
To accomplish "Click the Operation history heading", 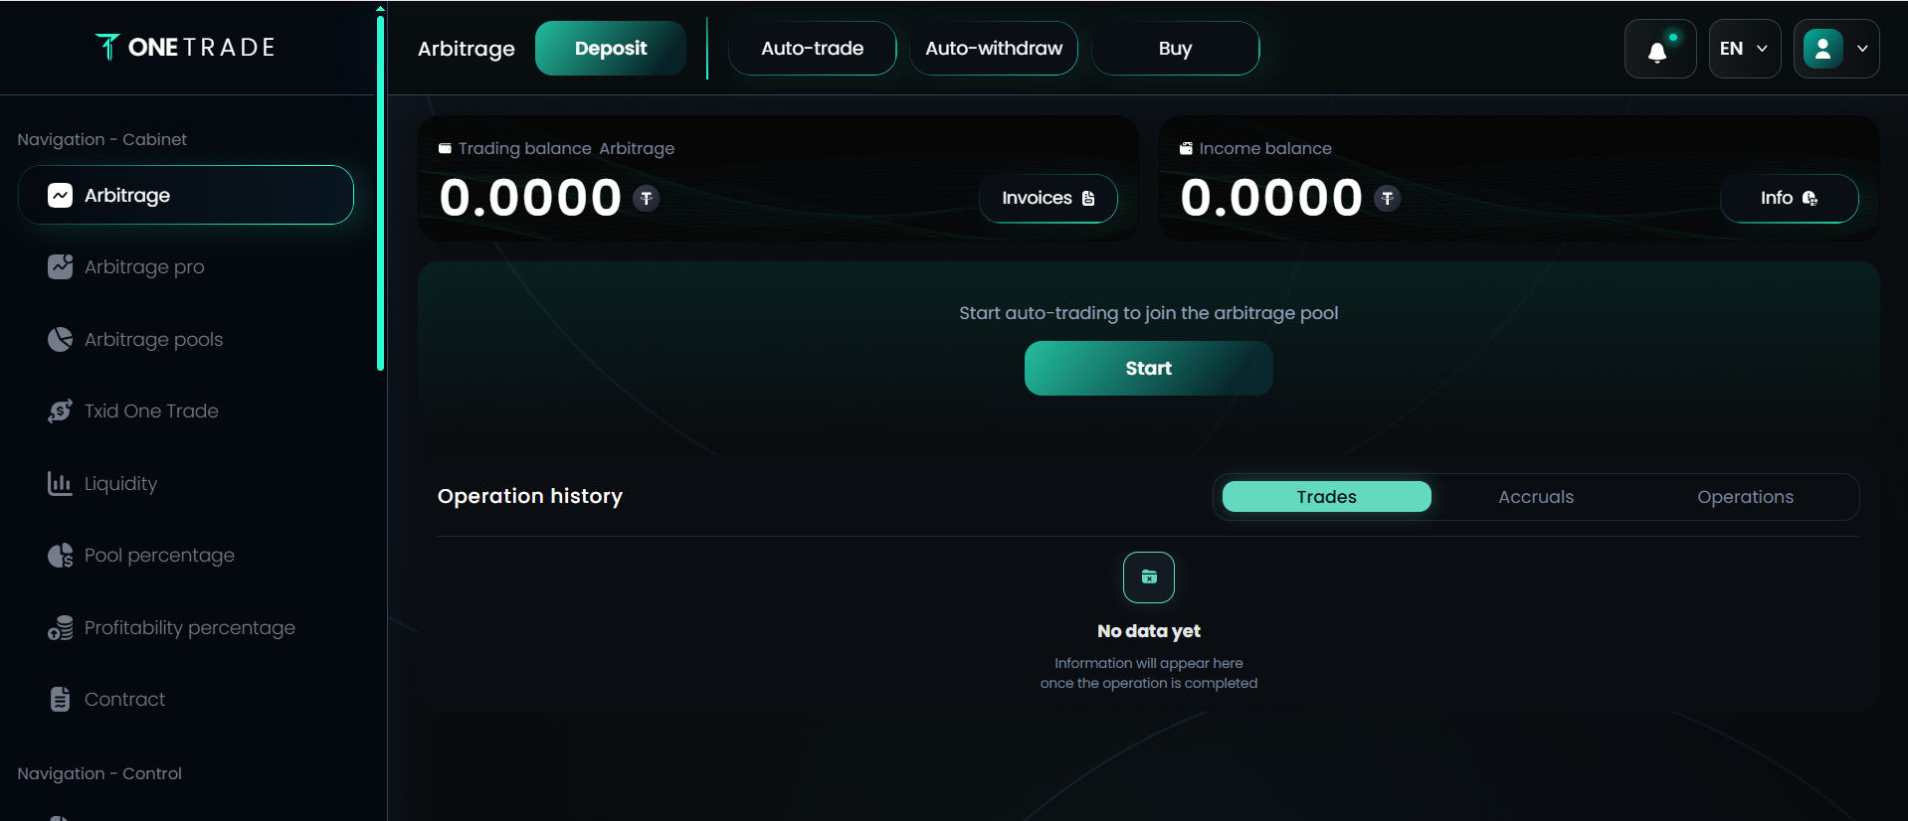I will 530,496.
